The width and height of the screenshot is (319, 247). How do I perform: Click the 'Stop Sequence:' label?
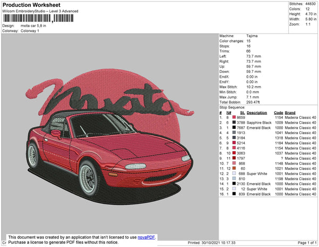[232, 108]
